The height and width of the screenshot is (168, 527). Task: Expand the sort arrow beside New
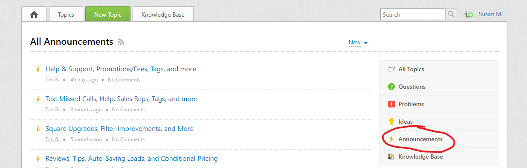pyautogui.click(x=366, y=43)
